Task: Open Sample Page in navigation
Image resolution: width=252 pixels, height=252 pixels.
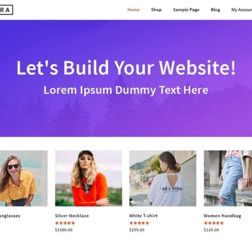Action: (186, 10)
